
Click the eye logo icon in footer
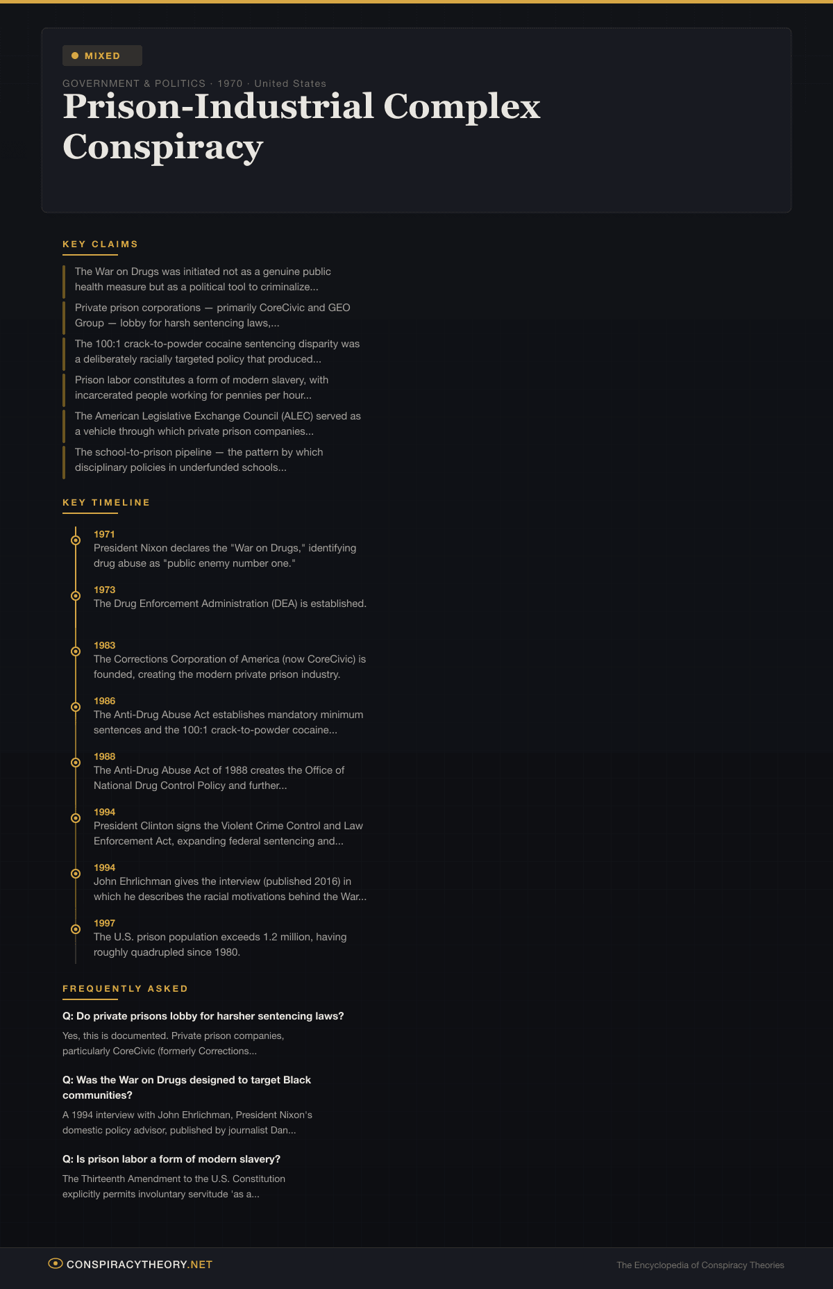click(56, 1263)
